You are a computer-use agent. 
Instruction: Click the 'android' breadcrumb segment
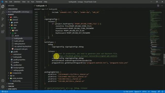click(x=37, y=9)
